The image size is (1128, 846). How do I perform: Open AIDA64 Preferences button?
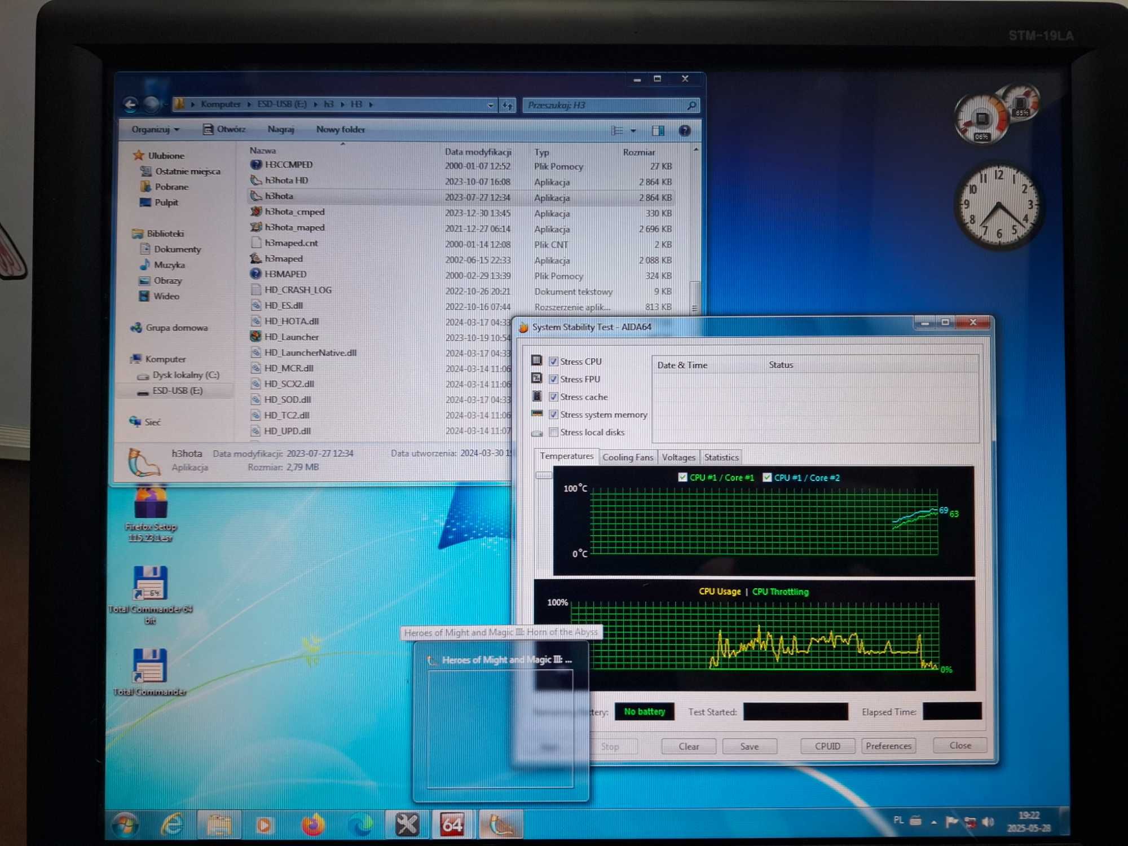[888, 746]
